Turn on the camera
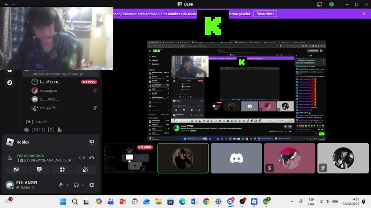371x208 pixels. [x=16, y=170]
